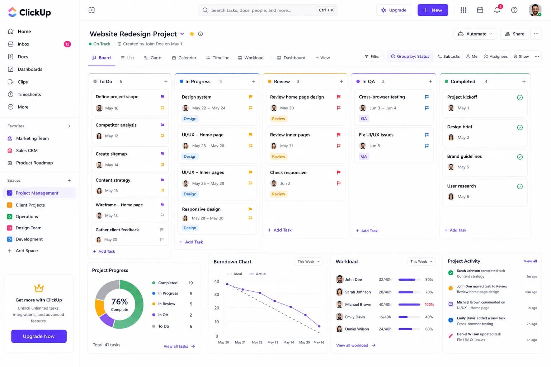Expand the Favorites section chevron
Screen dimensions: 551x367
pyautogui.click(x=69, y=126)
